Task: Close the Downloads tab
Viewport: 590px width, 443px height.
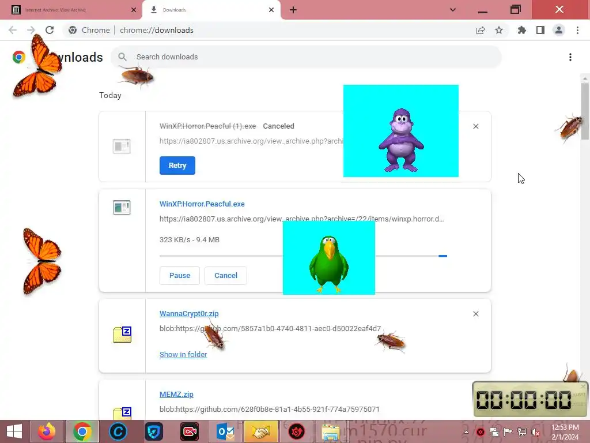Action: (271, 10)
